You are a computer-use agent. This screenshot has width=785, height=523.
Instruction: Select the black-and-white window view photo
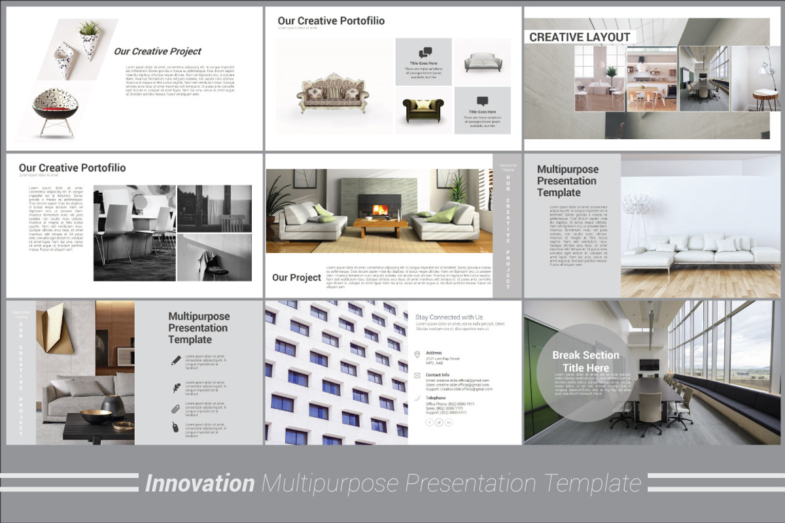(215, 209)
